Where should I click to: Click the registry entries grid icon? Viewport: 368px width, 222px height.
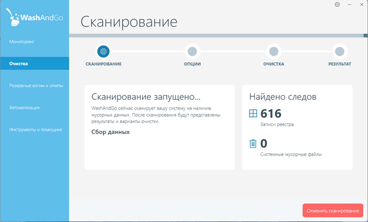(x=253, y=114)
